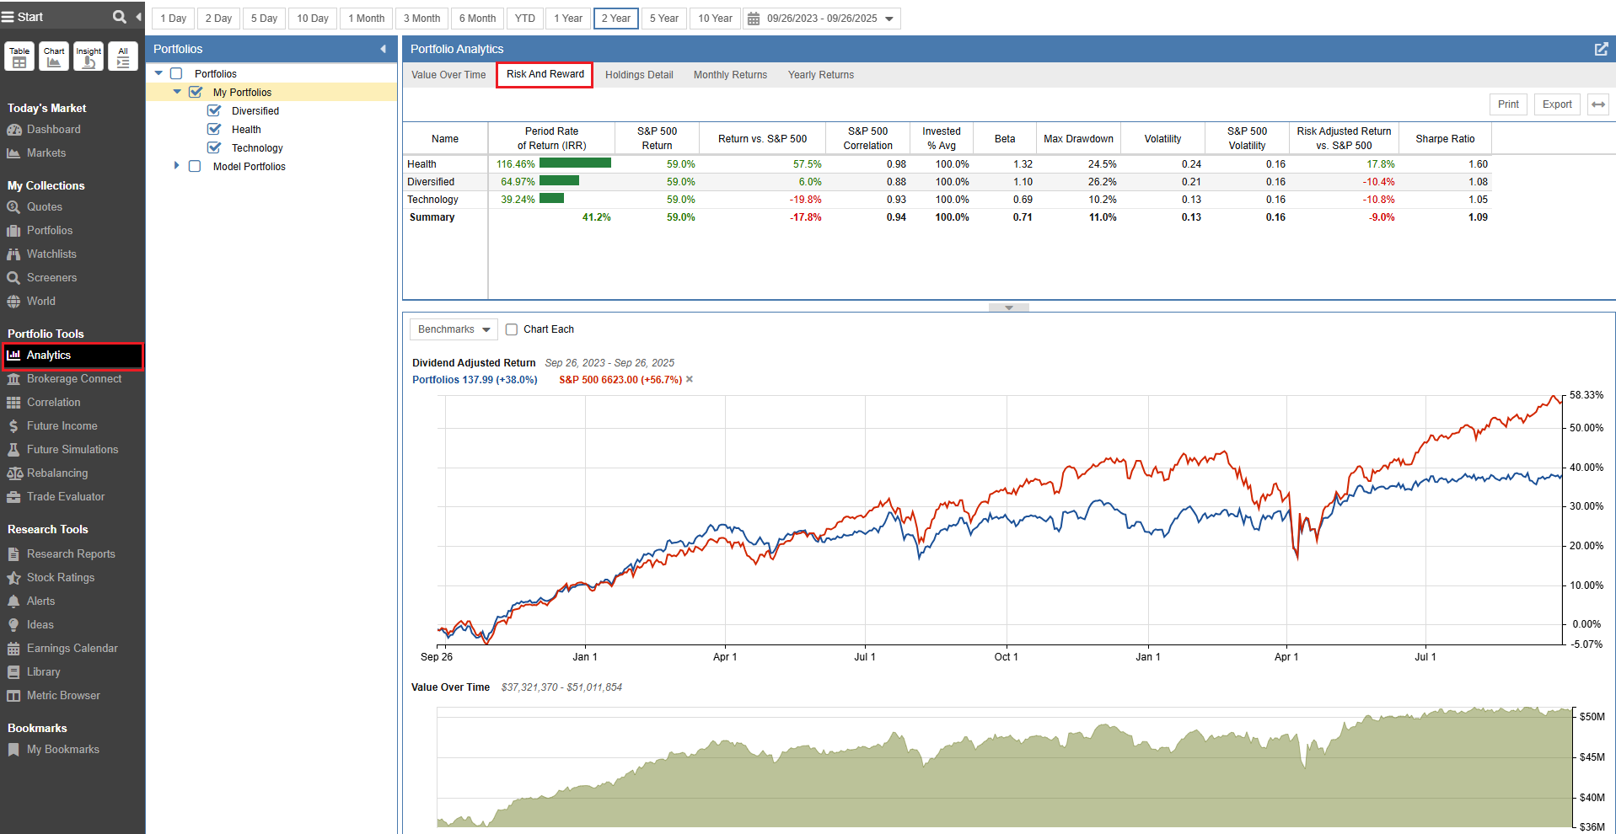This screenshot has width=1616, height=834.
Task: Sort table by Sharpe Ratio column header
Action: (1444, 139)
